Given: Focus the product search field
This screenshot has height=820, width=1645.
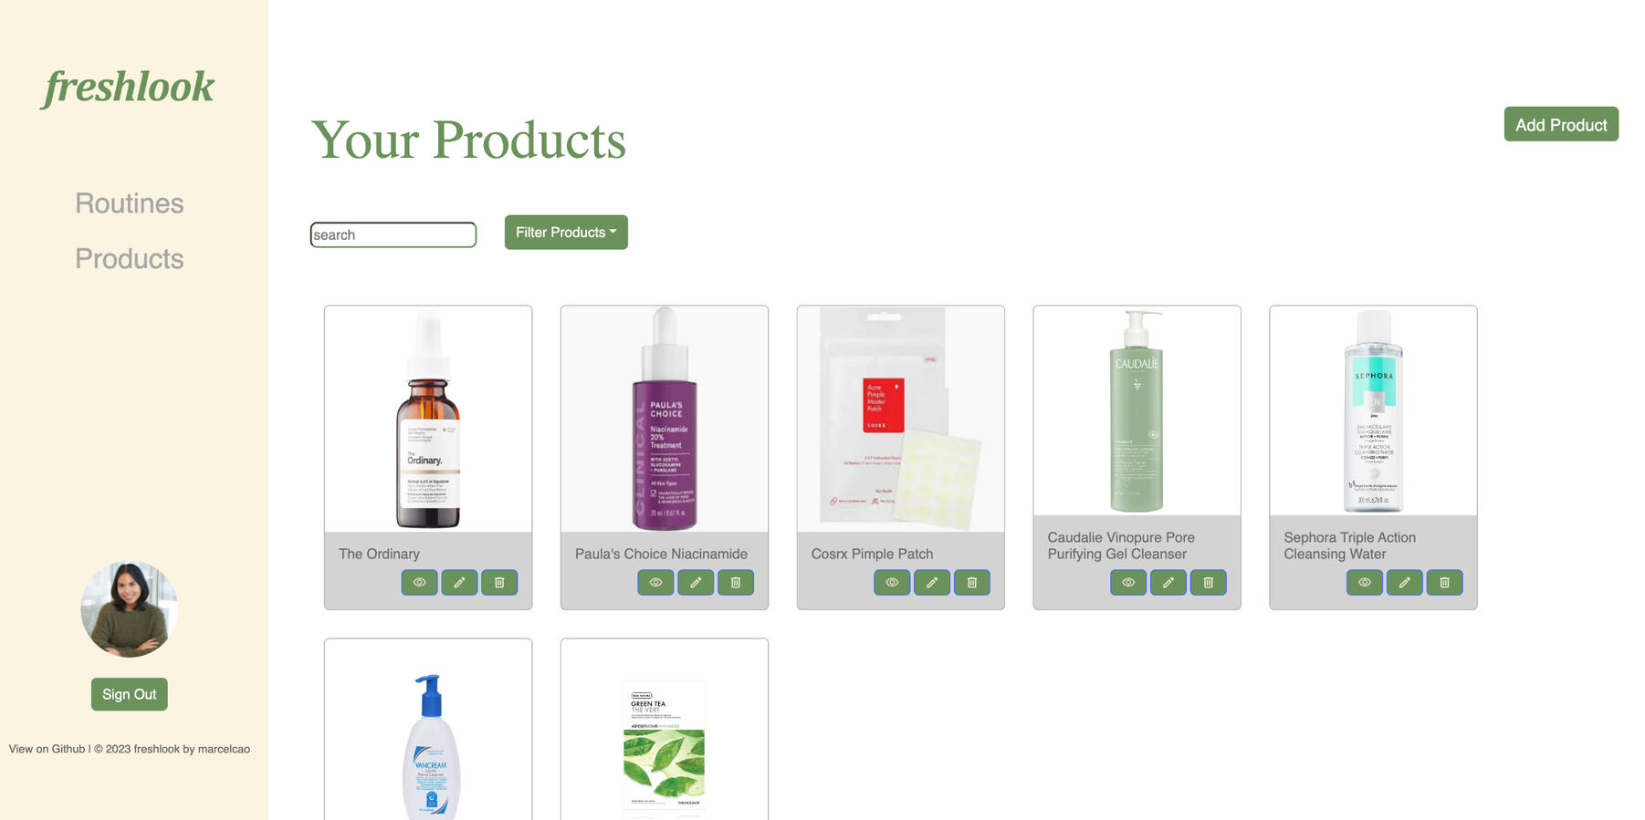Looking at the screenshot, I should [x=393, y=234].
